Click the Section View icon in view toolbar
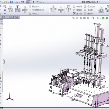The height and width of the screenshot is (109, 109). pos(84,18)
